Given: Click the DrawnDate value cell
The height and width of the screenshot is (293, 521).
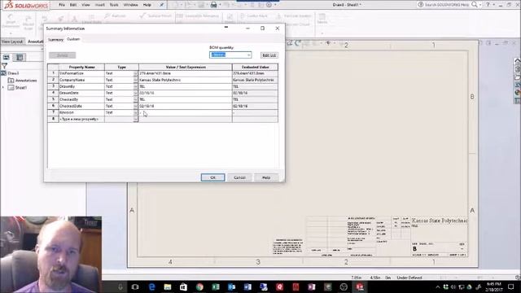Looking at the screenshot, I should 186,93.
